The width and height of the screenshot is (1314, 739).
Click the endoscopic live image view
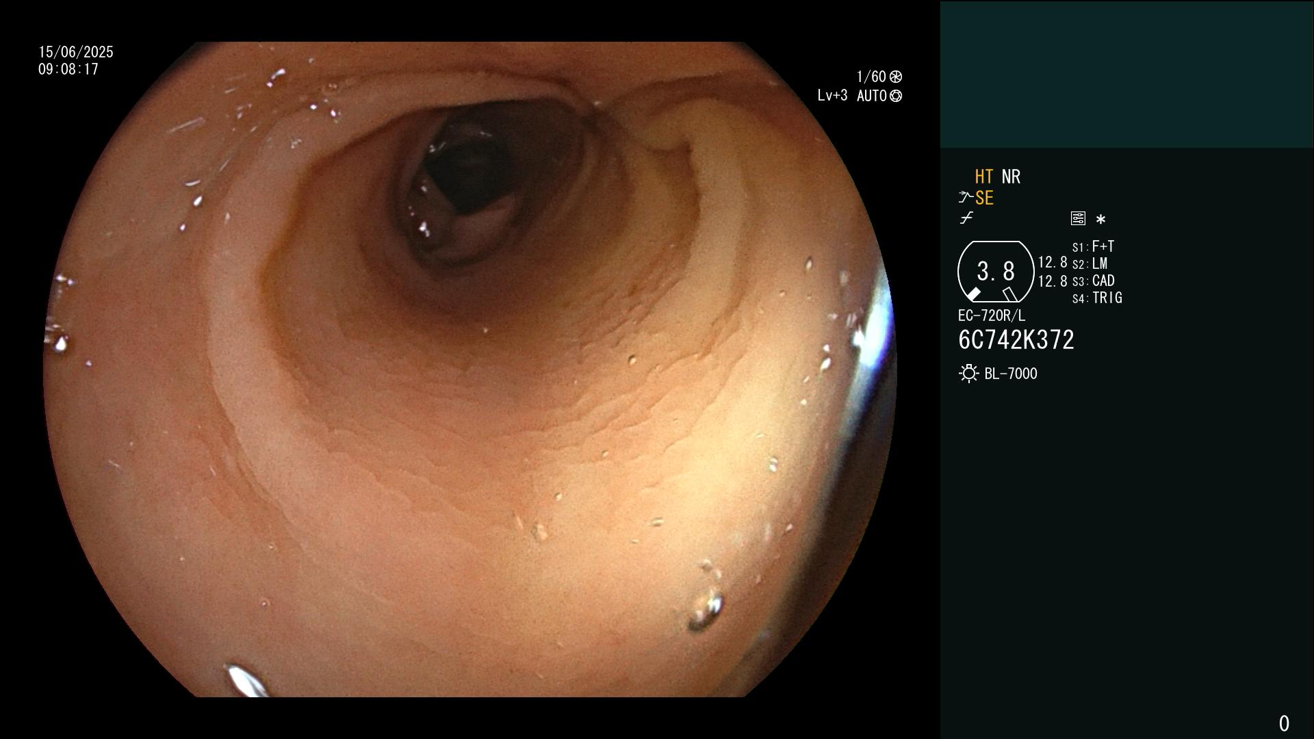coord(469,369)
